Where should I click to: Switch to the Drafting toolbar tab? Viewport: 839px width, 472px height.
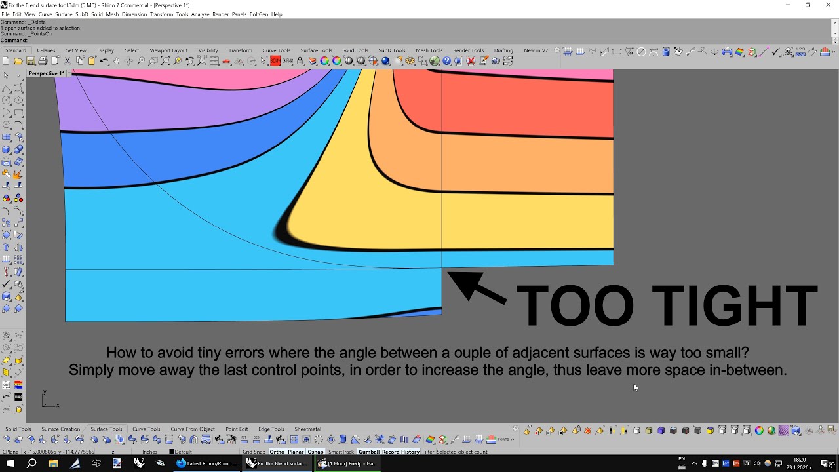point(503,50)
